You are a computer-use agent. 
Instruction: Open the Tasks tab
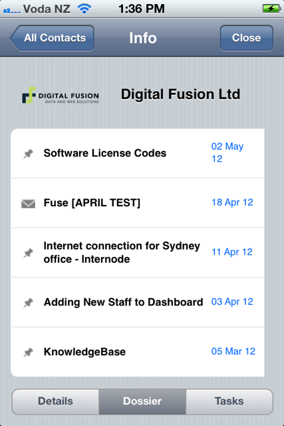tap(229, 401)
